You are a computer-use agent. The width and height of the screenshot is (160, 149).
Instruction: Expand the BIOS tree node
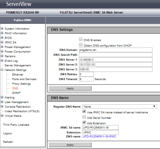(x=2, y=38)
